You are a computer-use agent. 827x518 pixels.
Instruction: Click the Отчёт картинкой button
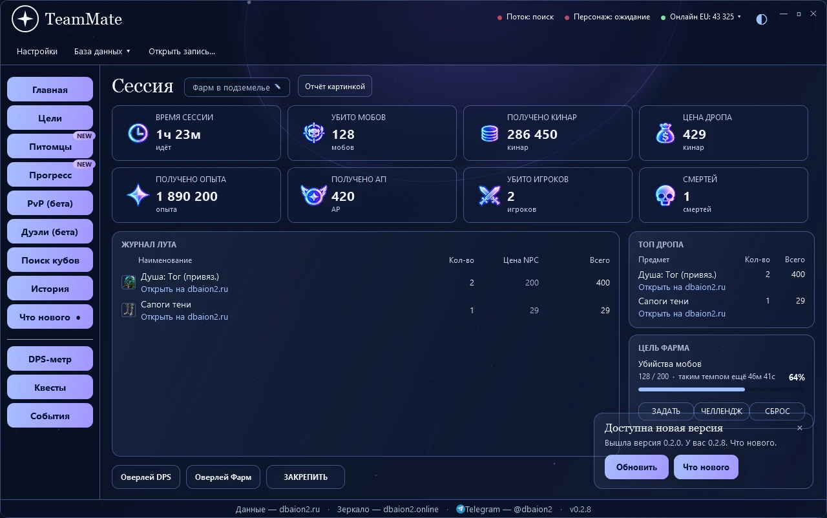(335, 86)
